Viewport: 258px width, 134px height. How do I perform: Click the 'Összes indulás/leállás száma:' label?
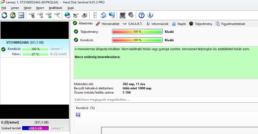pos(94,92)
